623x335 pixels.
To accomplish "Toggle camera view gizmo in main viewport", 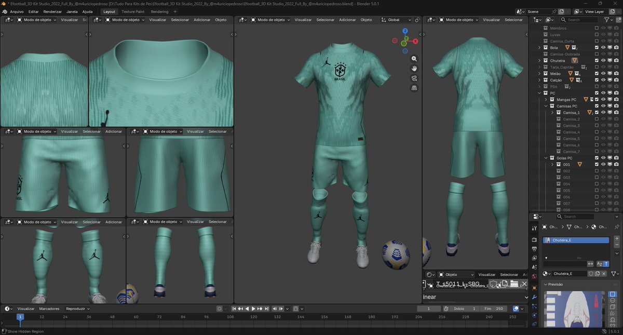I will coord(414,78).
